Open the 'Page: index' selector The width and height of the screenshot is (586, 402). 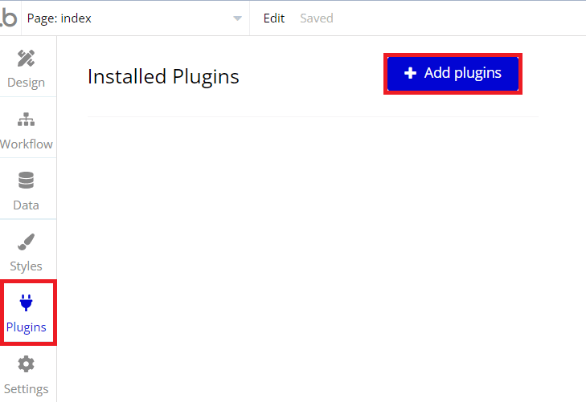(x=135, y=18)
